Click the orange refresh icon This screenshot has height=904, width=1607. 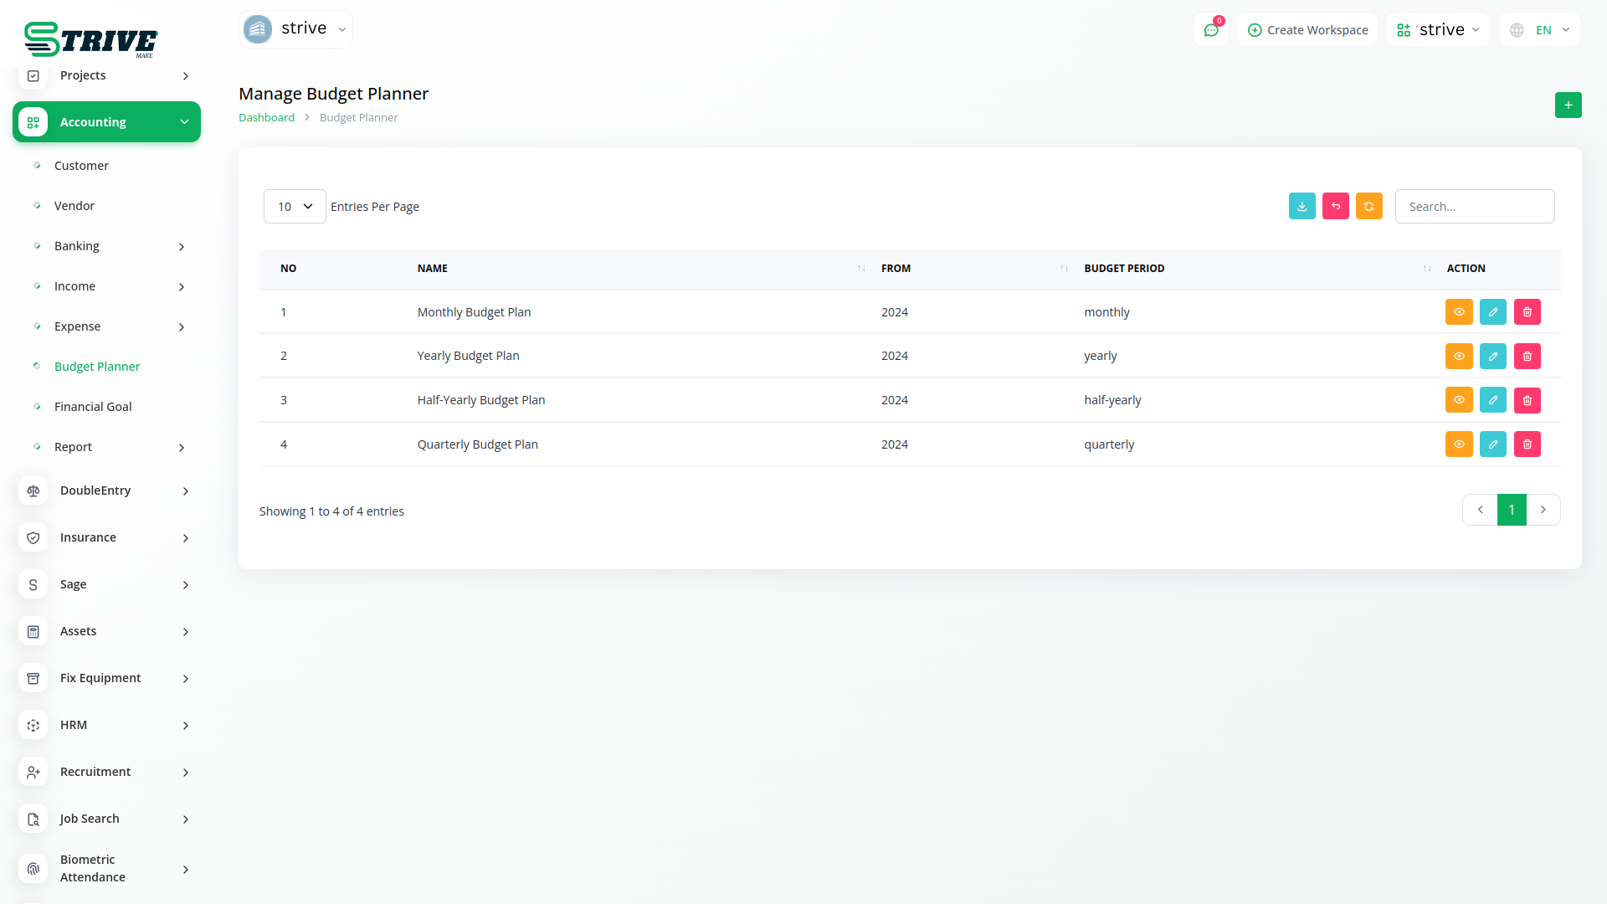pyautogui.click(x=1368, y=207)
